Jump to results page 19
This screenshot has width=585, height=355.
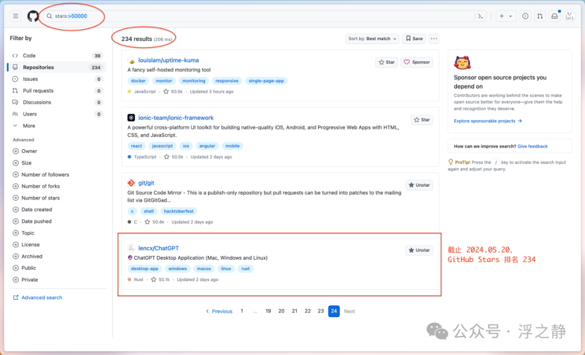(x=268, y=311)
